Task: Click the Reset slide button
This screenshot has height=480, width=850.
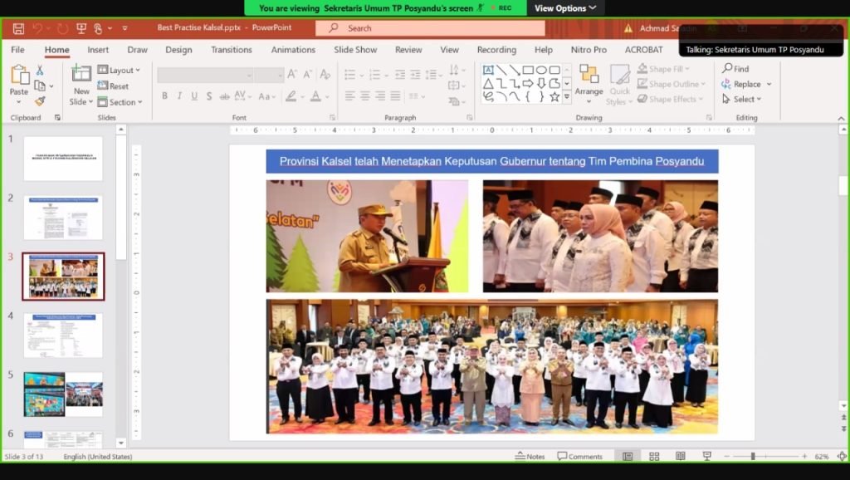Action: [114, 86]
